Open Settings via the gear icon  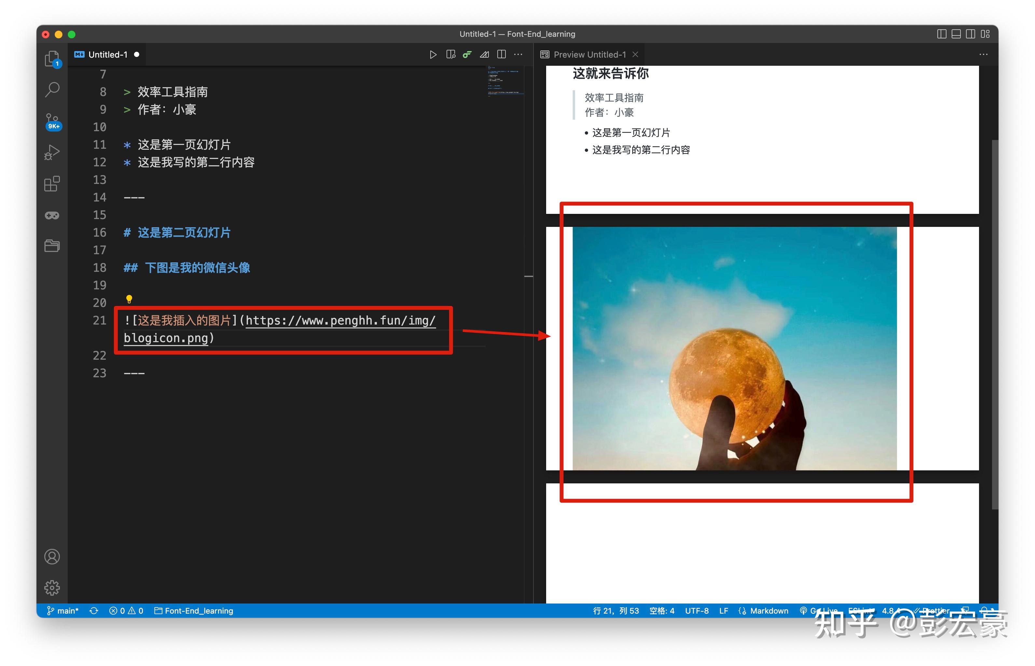coord(52,587)
